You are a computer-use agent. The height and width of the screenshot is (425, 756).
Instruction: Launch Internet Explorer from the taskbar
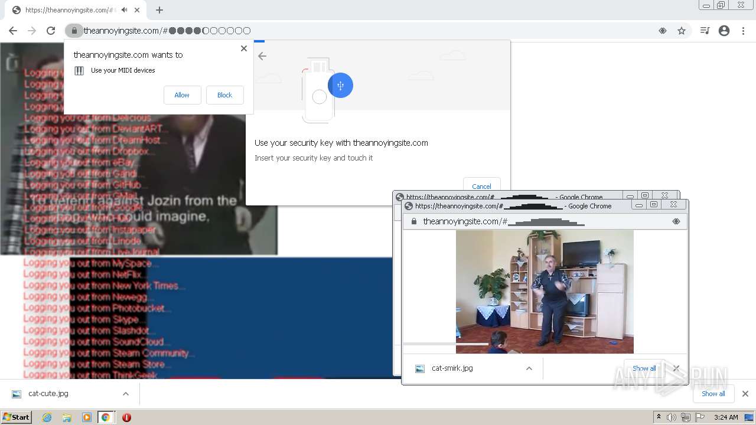pos(47,417)
